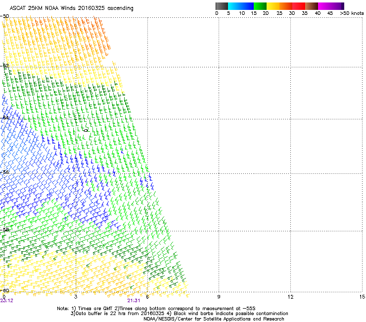
Task: Click the legend tick label '10'
Action: [x=242, y=13]
